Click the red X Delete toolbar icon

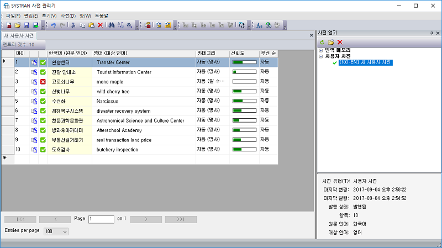click(100, 25)
